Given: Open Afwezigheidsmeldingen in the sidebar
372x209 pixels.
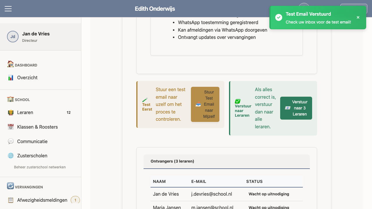Looking at the screenshot, I should (x=40, y=200).
